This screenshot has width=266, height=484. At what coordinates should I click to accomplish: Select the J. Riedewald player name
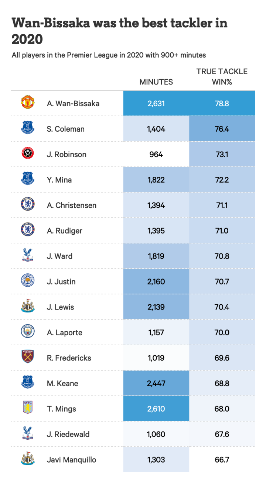click(68, 435)
